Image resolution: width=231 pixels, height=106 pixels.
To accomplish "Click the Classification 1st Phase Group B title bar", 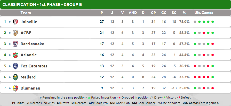I will click(116, 4).
